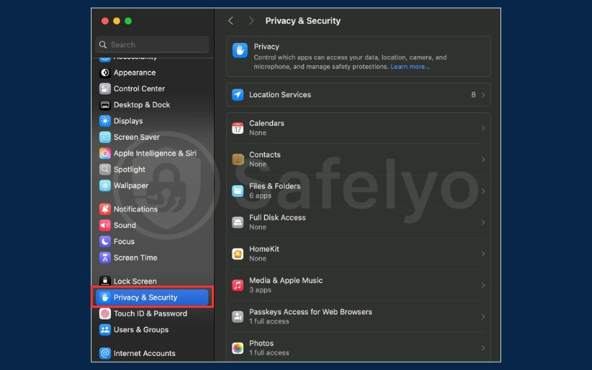Click the Wallpaper flower icon
Screen dimensions: 592x370
pos(105,186)
